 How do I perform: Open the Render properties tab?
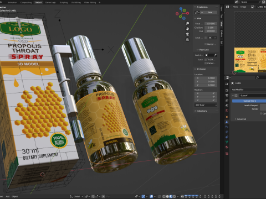[227, 90]
